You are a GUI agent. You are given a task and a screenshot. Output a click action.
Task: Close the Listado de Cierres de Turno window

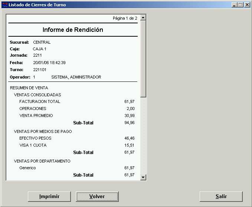click(x=247, y=5)
